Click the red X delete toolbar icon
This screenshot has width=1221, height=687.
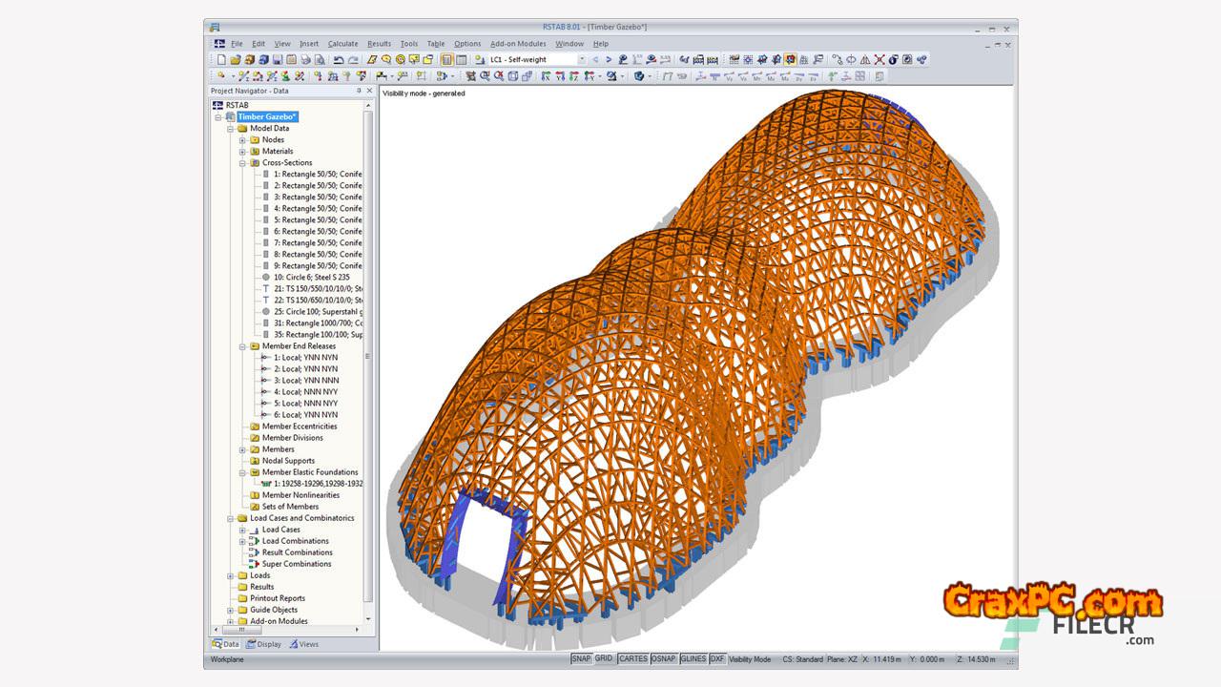(880, 59)
